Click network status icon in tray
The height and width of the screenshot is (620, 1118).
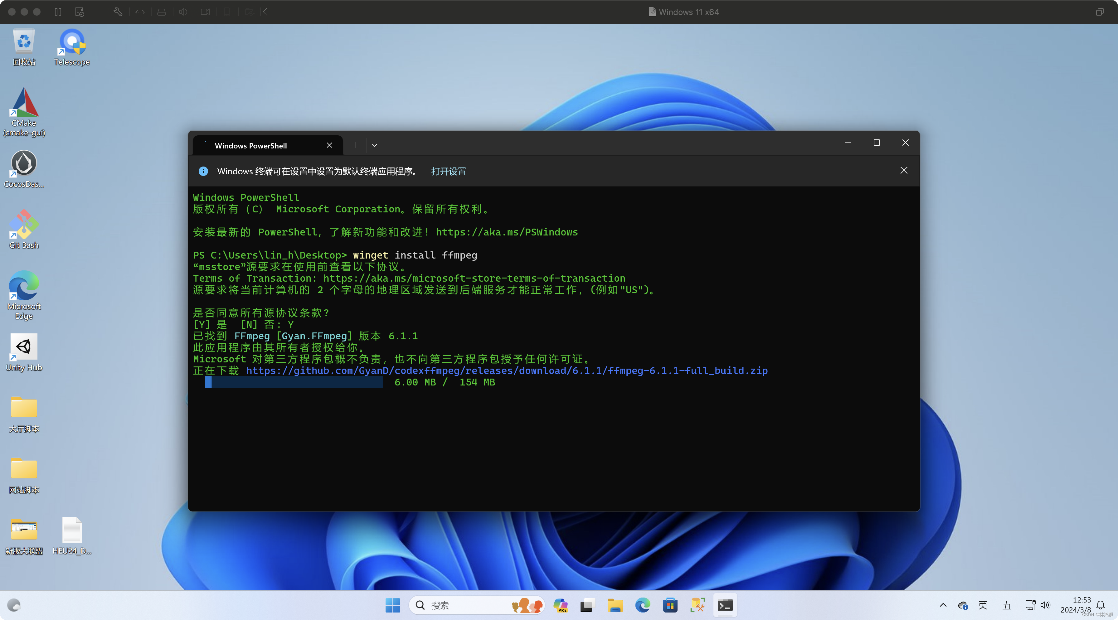click(1030, 605)
